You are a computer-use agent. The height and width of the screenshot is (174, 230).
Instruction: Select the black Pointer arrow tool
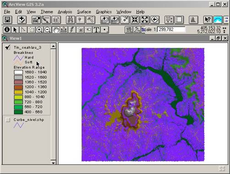click(15, 30)
